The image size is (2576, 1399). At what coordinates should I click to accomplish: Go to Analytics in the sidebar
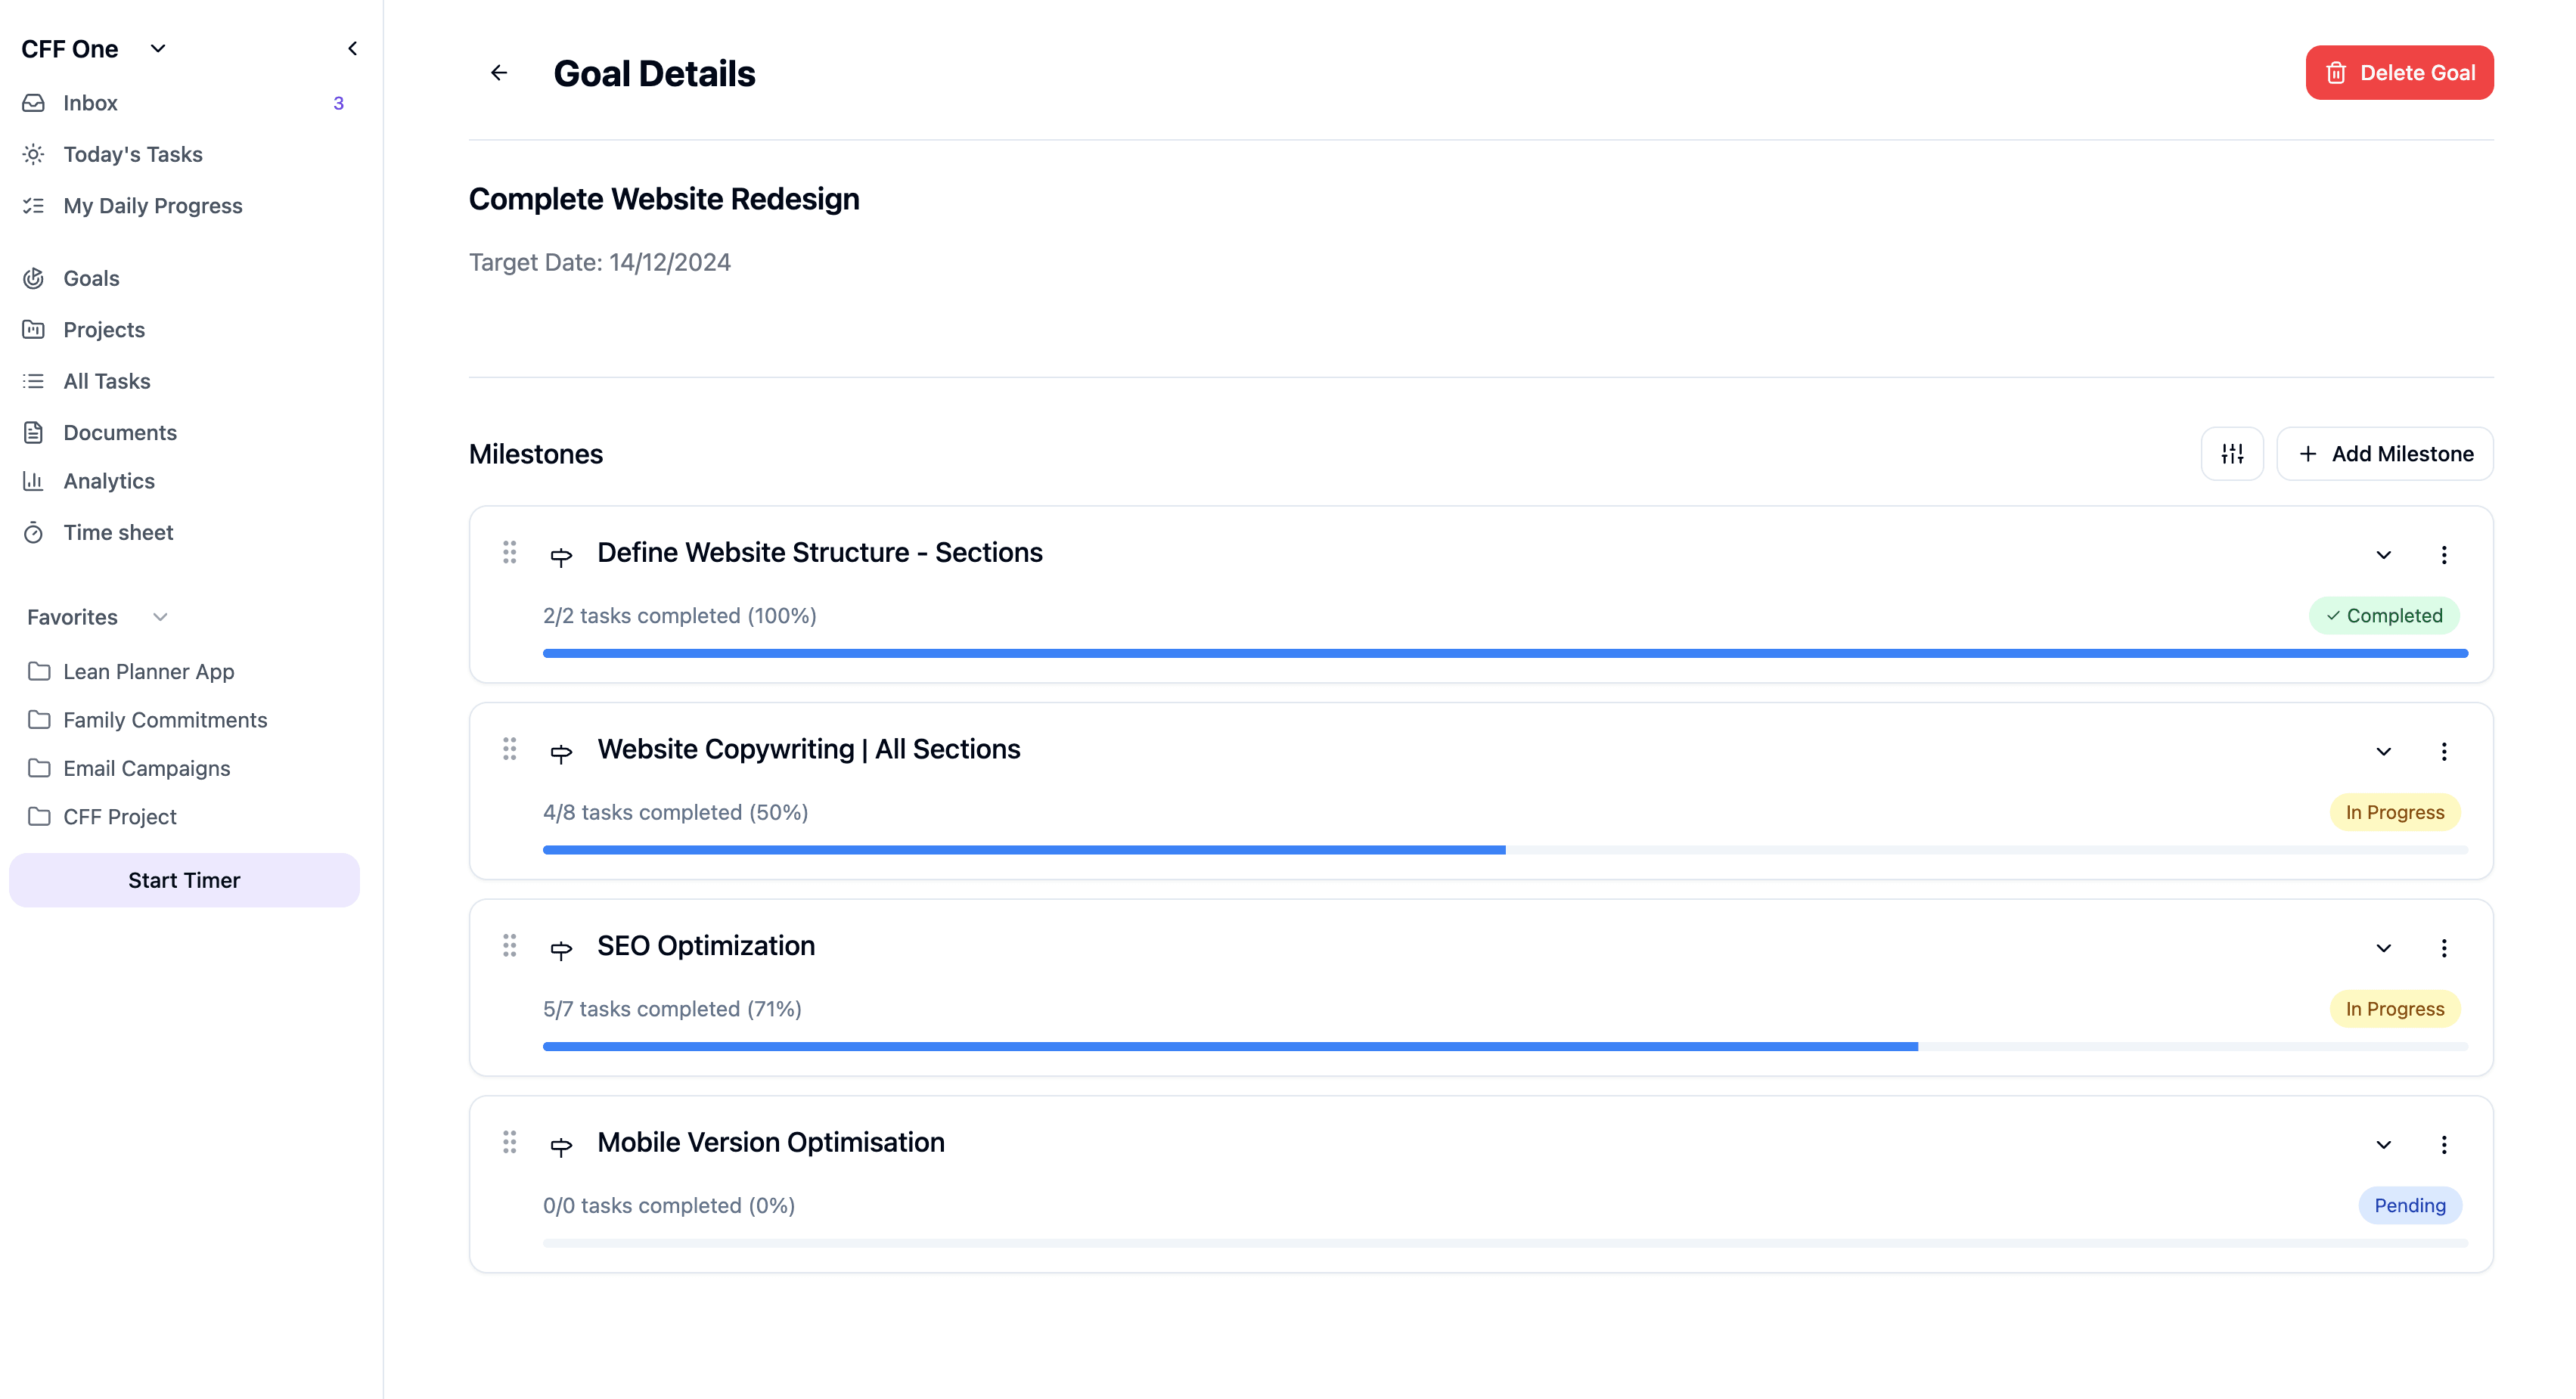click(x=108, y=481)
